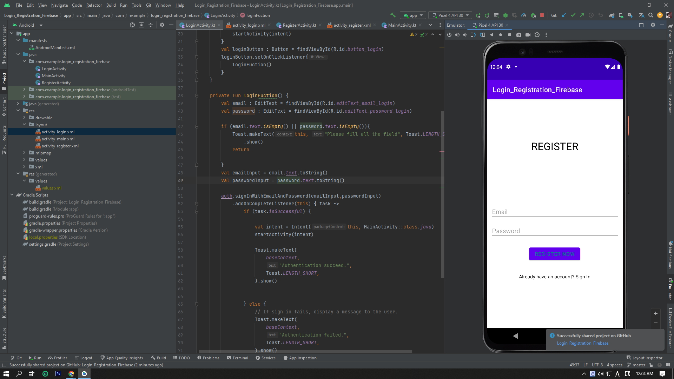The height and width of the screenshot is (379, 674).
Task: Open the Login_Registration_Firebase link in the GitHub notification
Action: [x=582, y=343]
